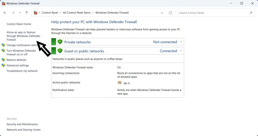258x136 pixels.
Task: Expand the address bar history dropdown
Action: coord(162,13)
